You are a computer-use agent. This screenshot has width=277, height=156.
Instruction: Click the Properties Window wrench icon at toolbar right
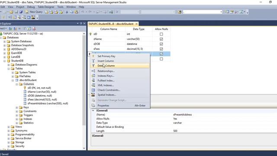tap(236, 12)
